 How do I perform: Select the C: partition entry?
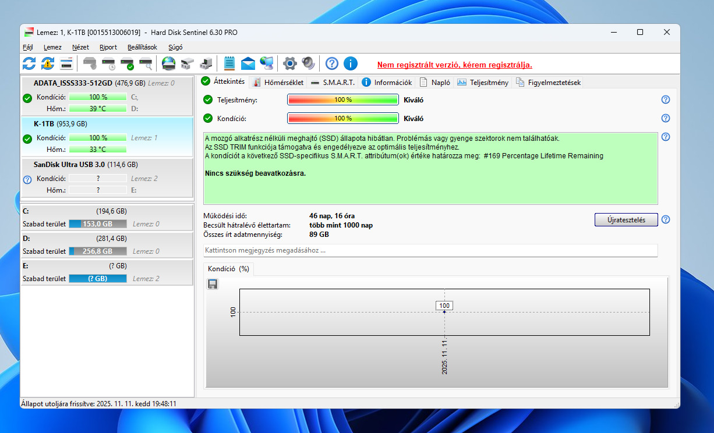pyautogui.click(x=107, y=217)
